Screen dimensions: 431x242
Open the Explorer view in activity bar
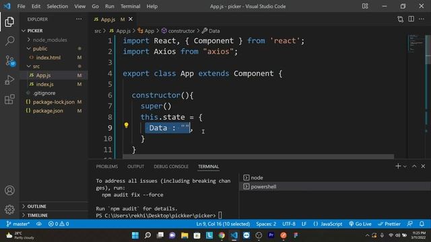tap(9, 22)
